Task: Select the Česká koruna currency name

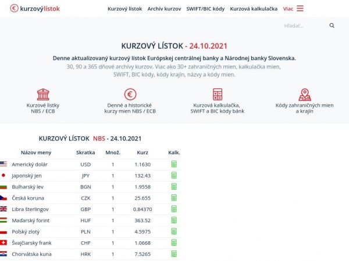Action: (28, 198)
